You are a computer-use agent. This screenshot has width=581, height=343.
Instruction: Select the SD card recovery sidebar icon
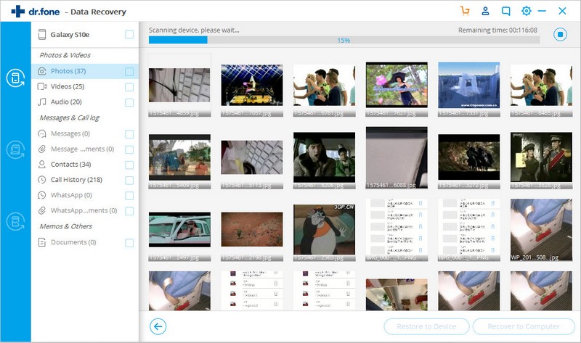point(15,150)
